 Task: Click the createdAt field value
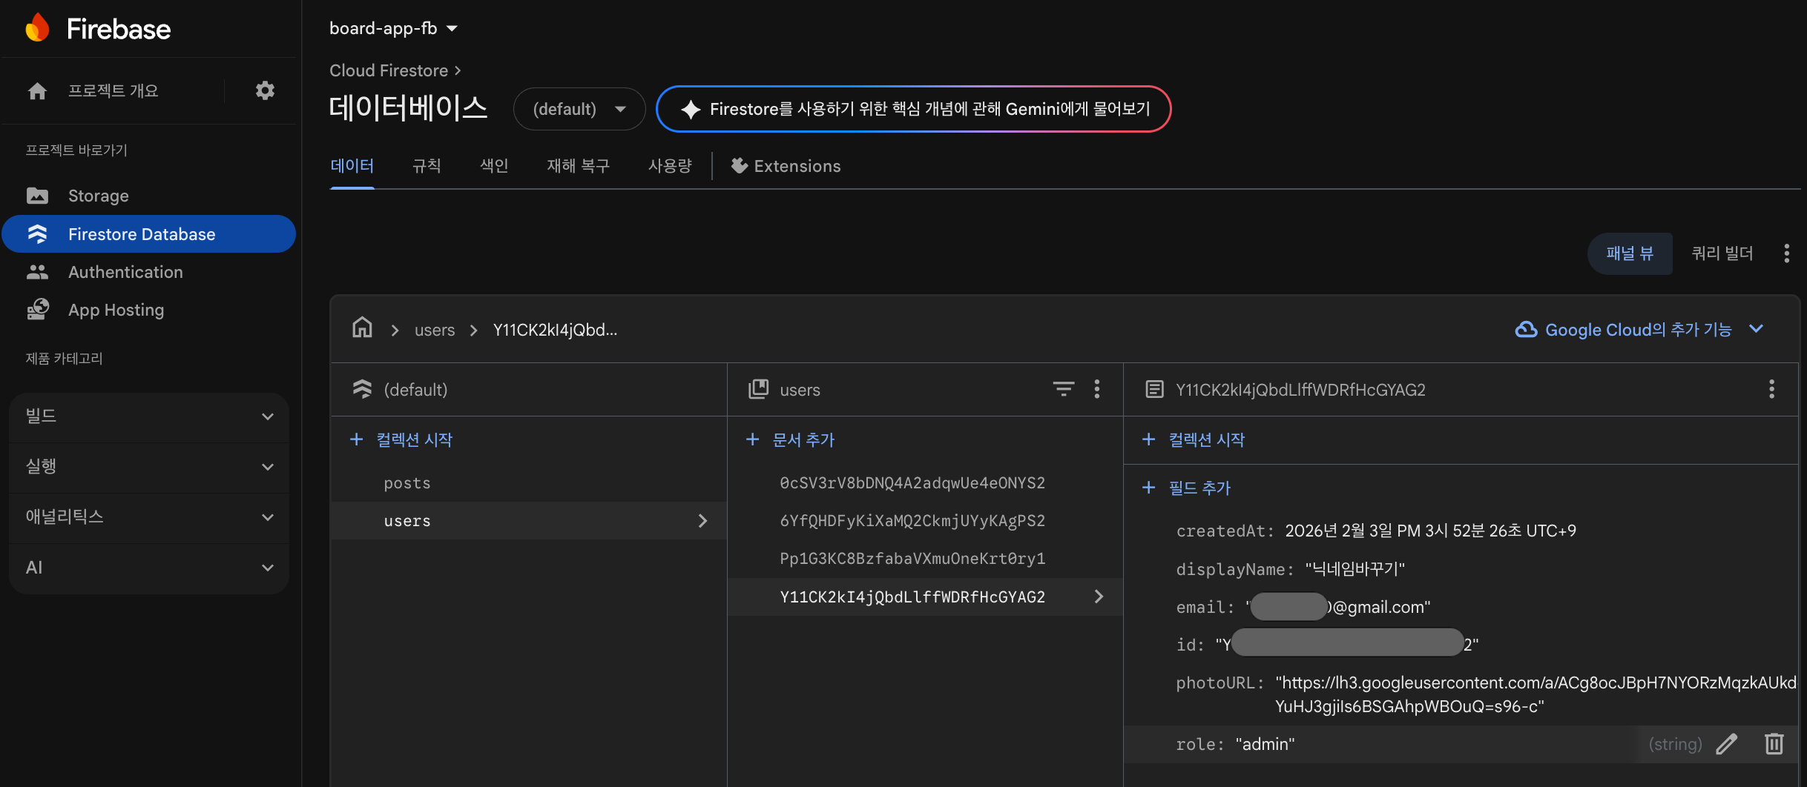click(x=1430, y=531)
